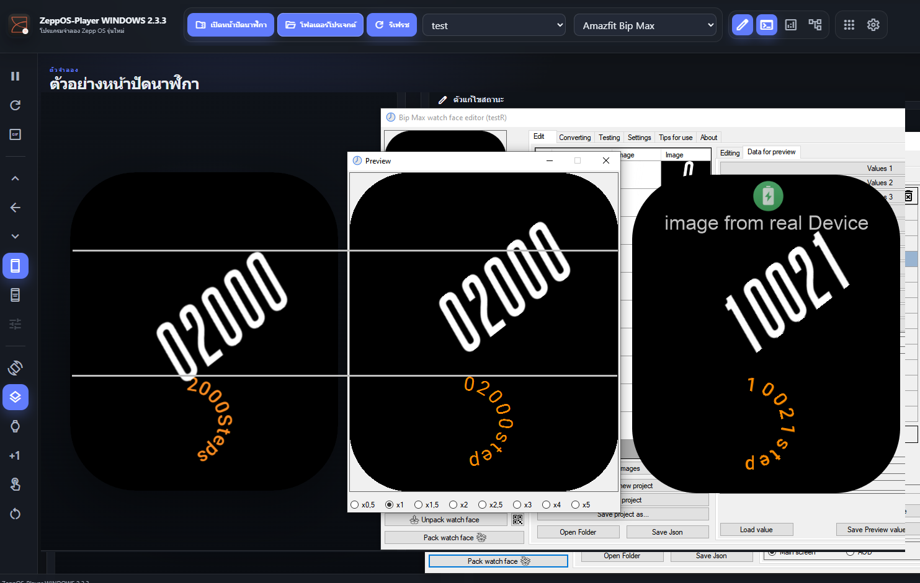Open the apps grid icon
Viewport: 920px width, 583px height.
pyautogui.click(x=849, y=25)
